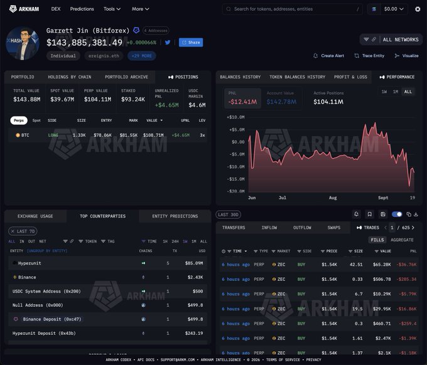Select the ALL range on performance chart
427x365 pixels.
pyautogui.click(x=408, y=92)
